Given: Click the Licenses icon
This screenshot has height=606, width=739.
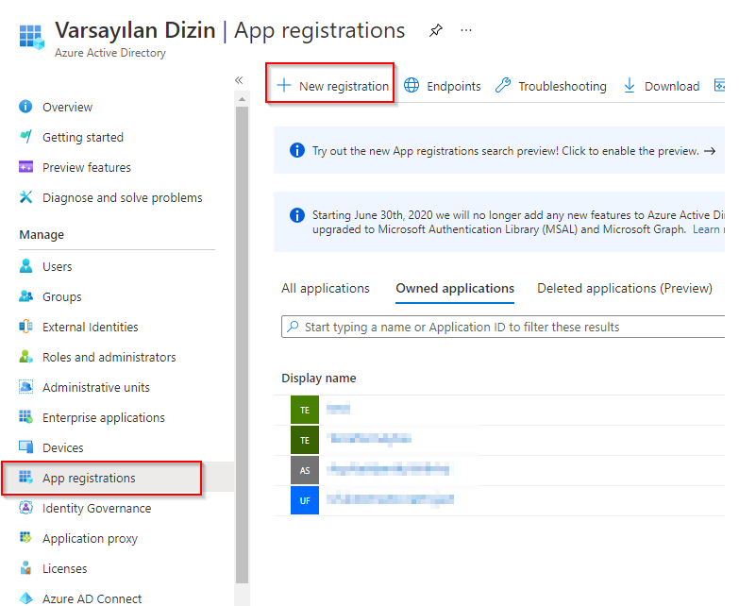Looking at the screenshot, I should [x=25, y=568].
